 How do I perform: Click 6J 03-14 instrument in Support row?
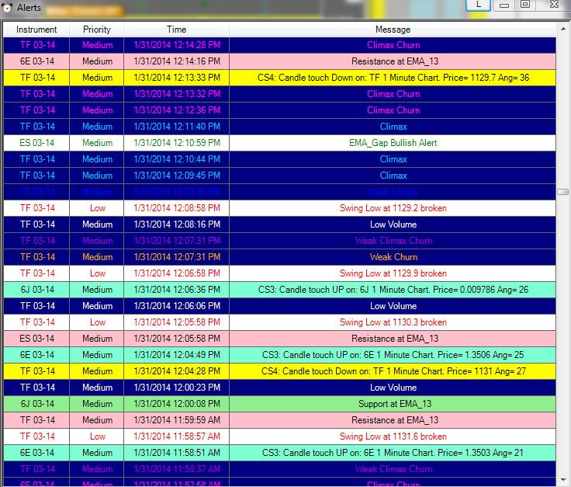coord(36,404)
